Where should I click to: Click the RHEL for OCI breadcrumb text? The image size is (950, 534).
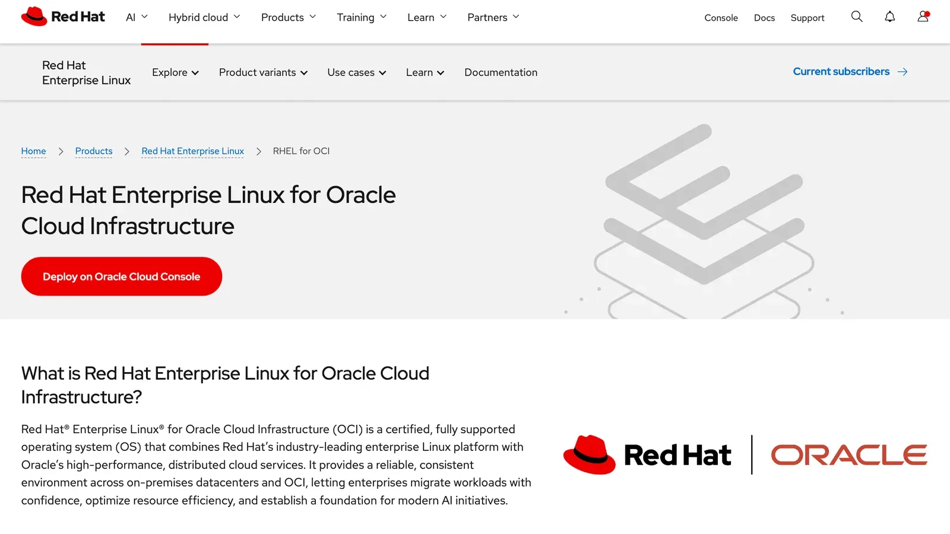coord(301,151)
